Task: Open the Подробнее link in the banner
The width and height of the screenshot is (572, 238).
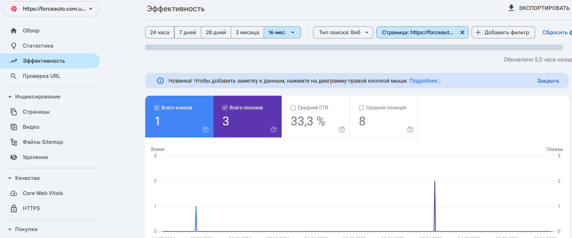Action: click(x=425, y=81)
